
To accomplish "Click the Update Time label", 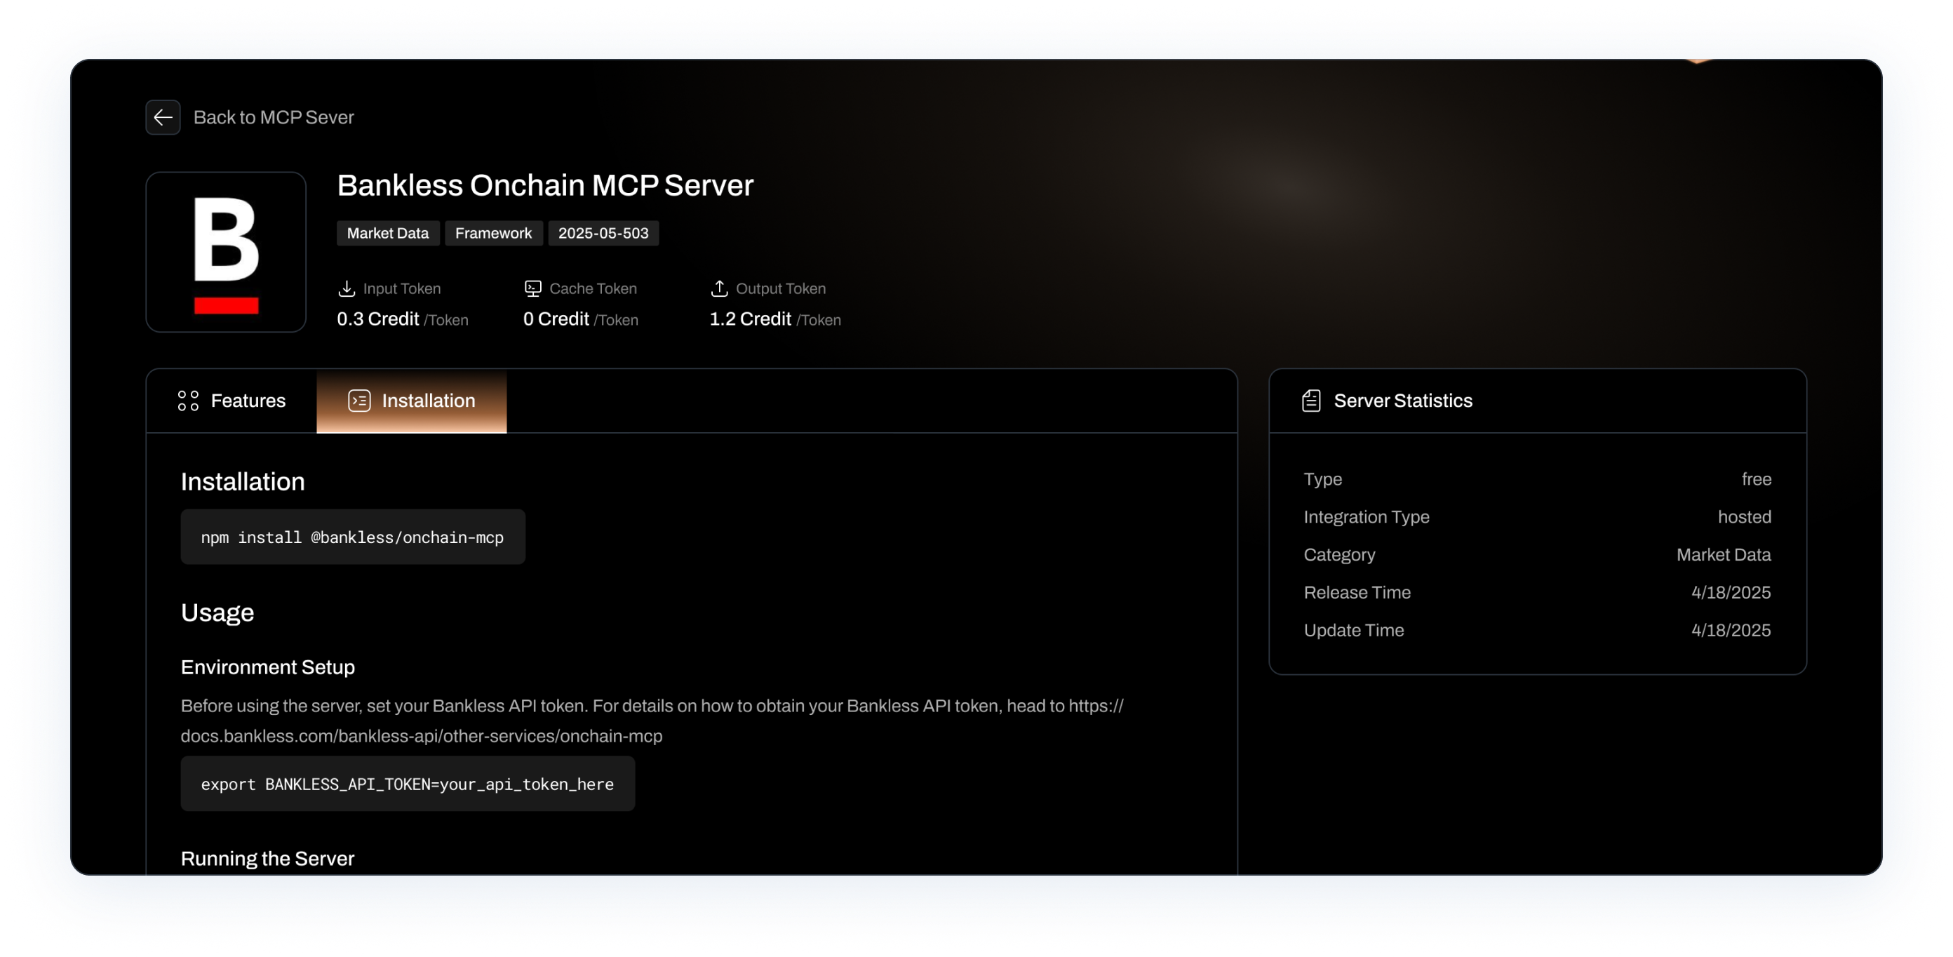I will pos(1353,631).
